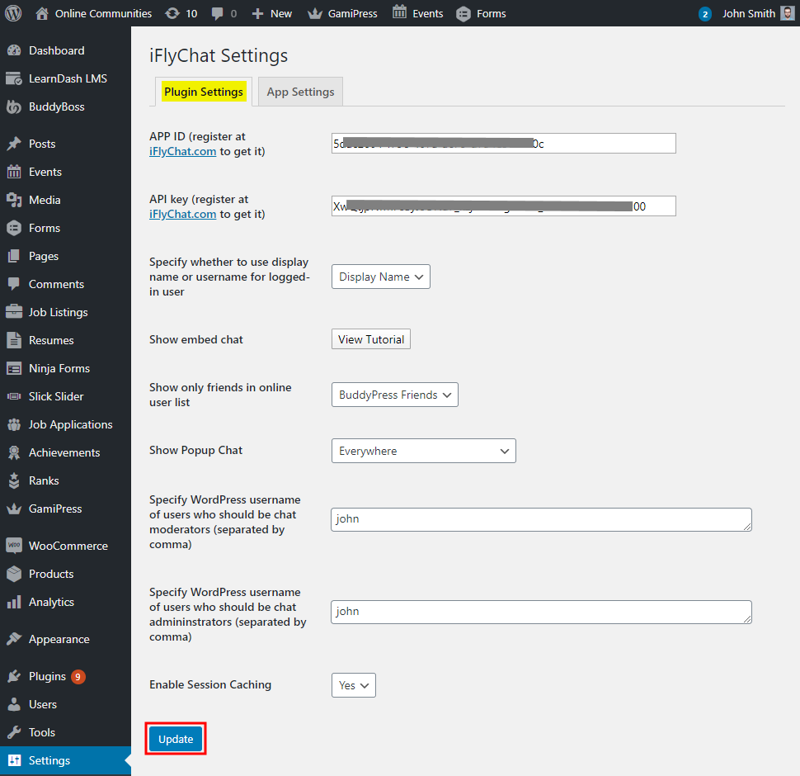Open the BuddyPress Friends dropdown
Image resolution: width=800 pixels, height=776 pixels.
(x=394, y=395)
